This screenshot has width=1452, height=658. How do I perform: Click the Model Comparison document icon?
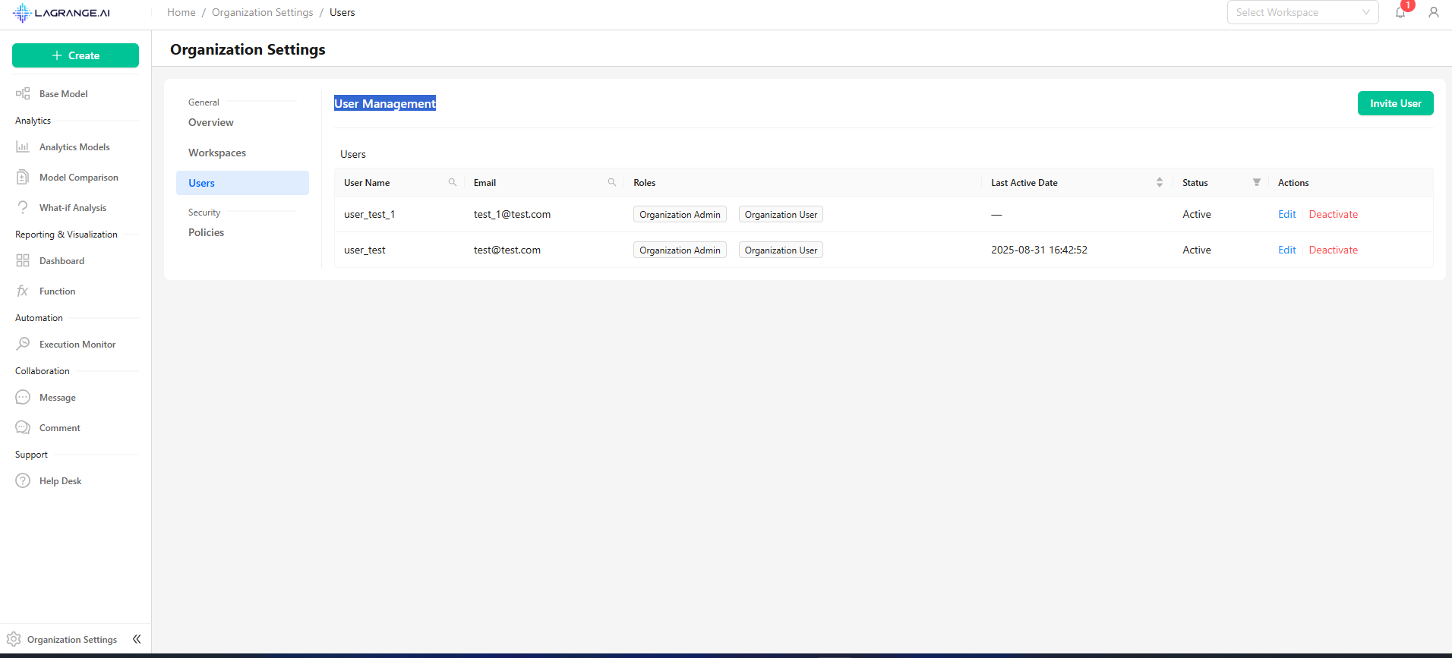point(23,177)
